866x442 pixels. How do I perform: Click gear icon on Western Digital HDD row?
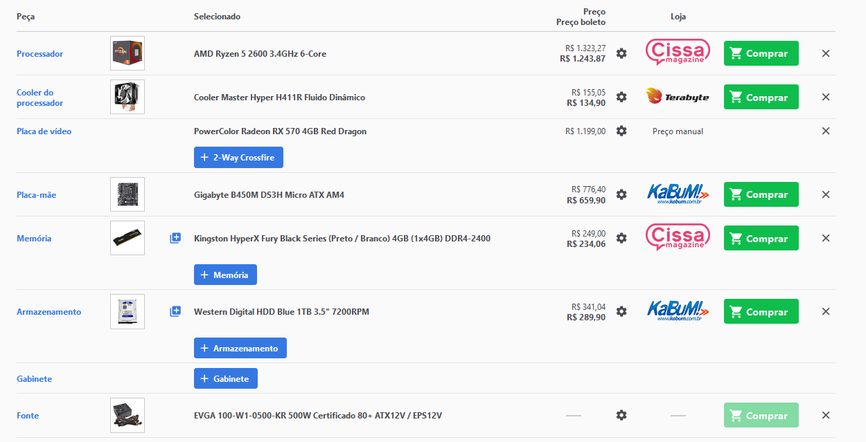coord(621,311)
